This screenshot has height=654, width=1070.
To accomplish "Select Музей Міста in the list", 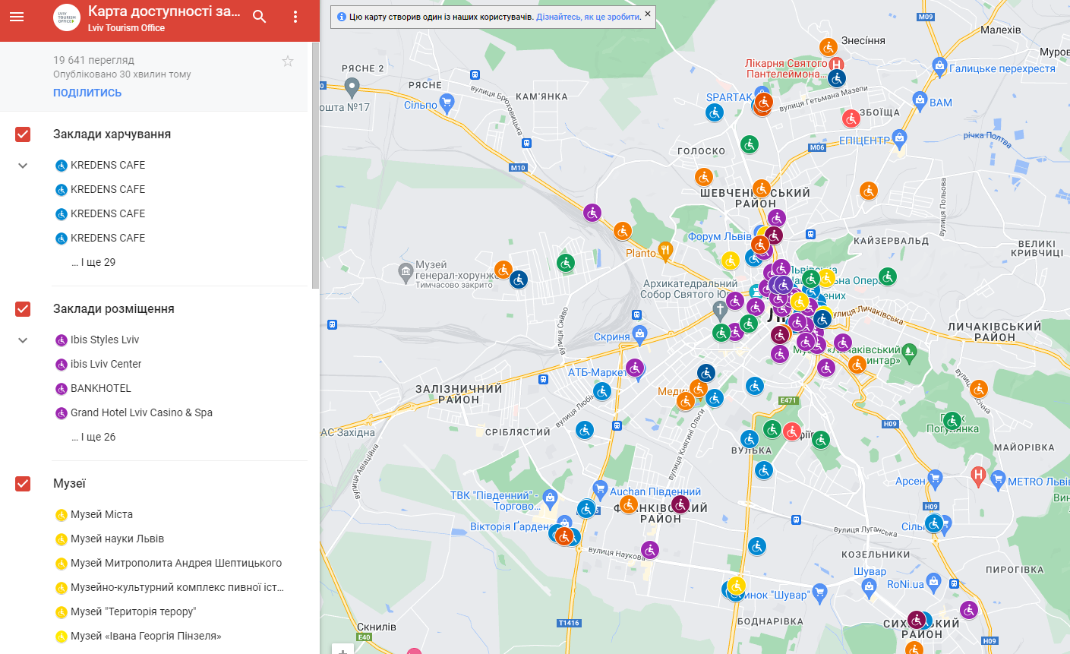I will pos(101,514).
